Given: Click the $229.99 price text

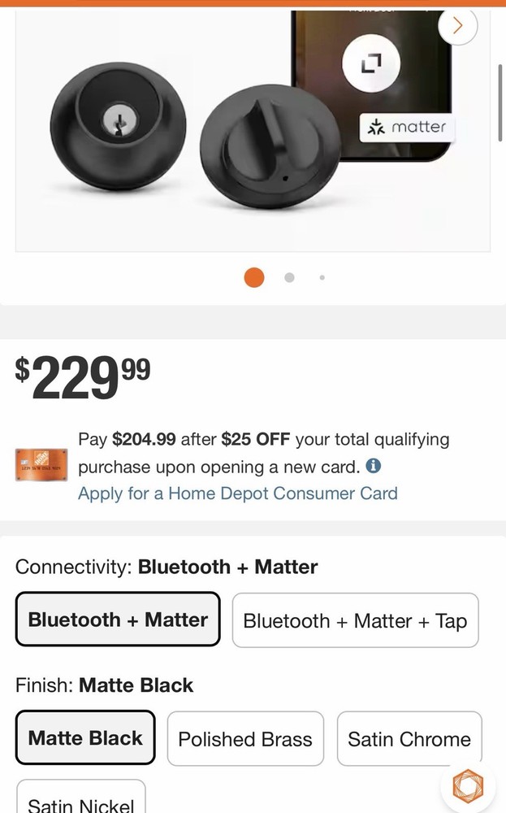Looking at the screenshot, I should [x=81, y=376].
